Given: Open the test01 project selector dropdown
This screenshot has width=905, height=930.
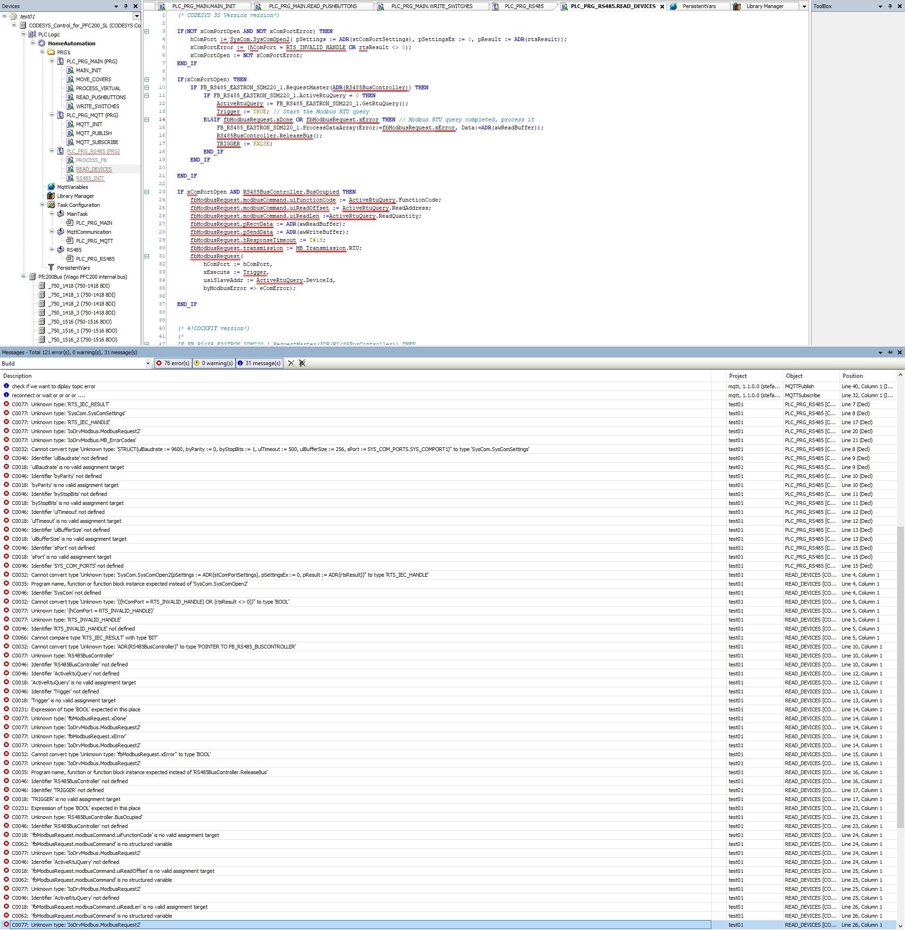Looking at the screenshot, I should (137, 16).
